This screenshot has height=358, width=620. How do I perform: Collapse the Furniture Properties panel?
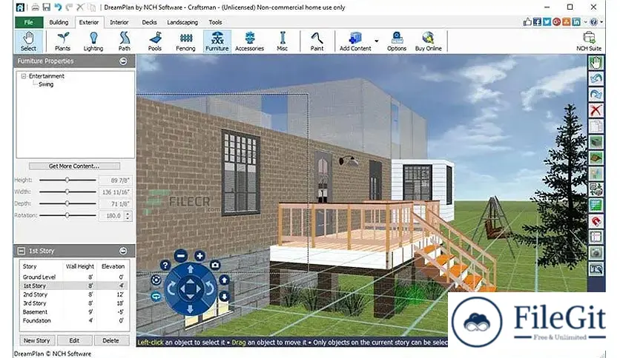click(x=123, y=61)
